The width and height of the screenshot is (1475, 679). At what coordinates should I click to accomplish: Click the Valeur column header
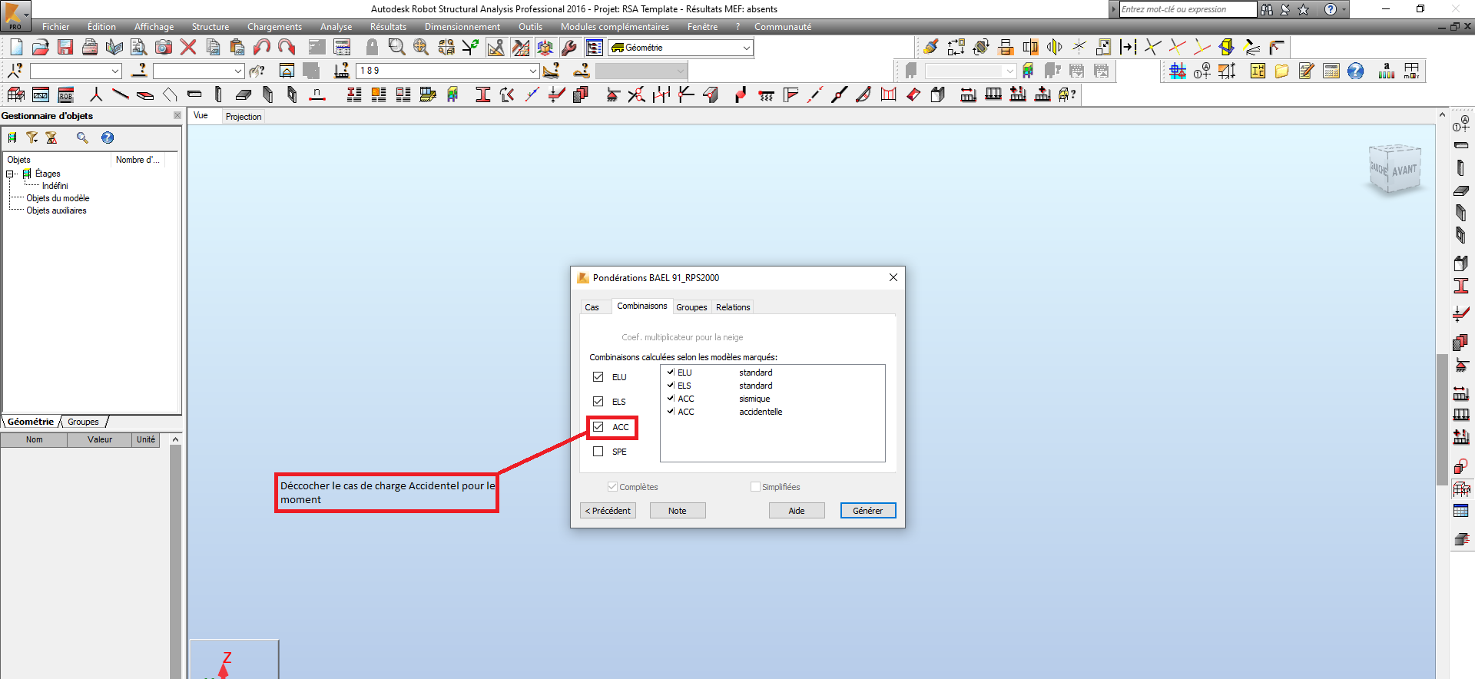coord(100,440)
